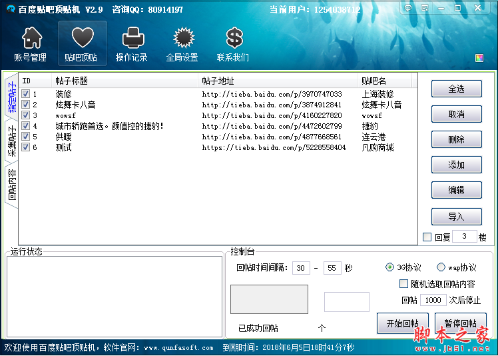Click the gray captcha image box
Viewport: 498px width, 356px height.
tap(269, 299)
